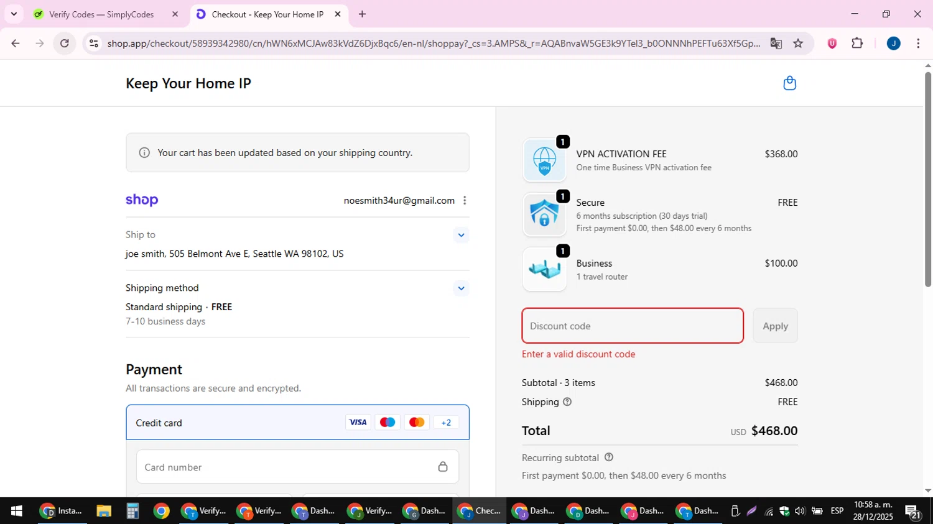
Task: Click the total amount $468.00
Action: (774, 431)
